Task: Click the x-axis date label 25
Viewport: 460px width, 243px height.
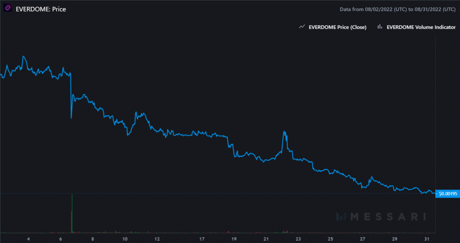Action: [330, 239]
